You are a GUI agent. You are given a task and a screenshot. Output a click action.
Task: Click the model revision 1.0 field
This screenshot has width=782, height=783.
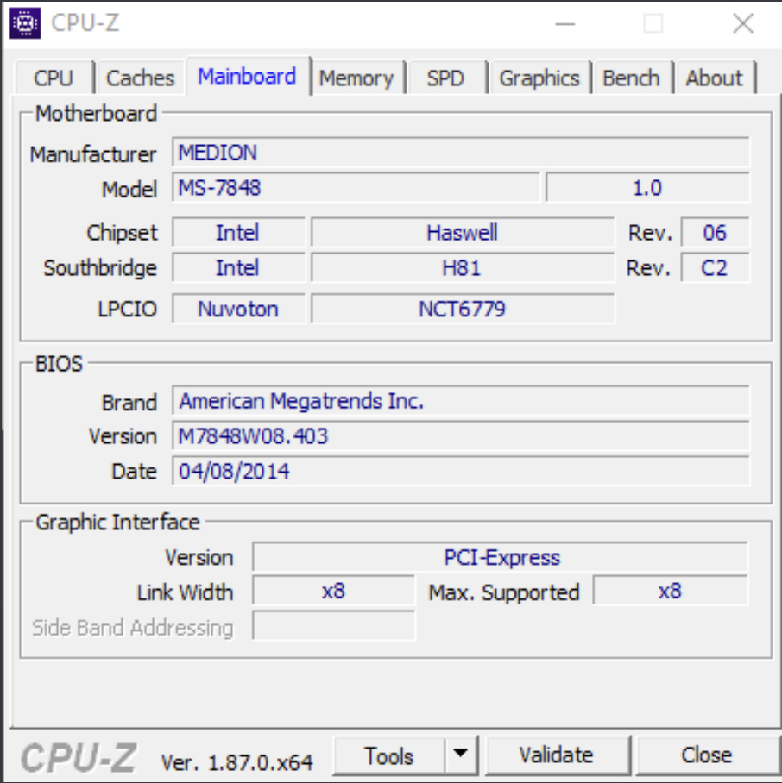tap(647, 187)
